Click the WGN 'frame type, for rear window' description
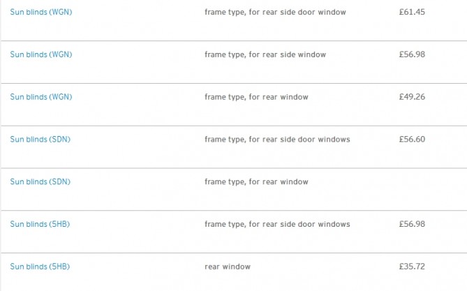 point(256,97)
